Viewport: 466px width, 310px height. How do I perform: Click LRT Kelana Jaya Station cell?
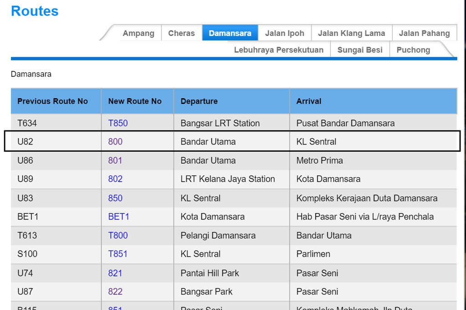(232, 179)
